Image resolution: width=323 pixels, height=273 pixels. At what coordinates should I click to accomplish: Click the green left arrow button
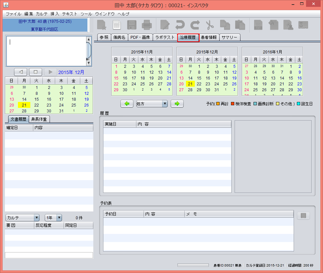coord(127,104)
